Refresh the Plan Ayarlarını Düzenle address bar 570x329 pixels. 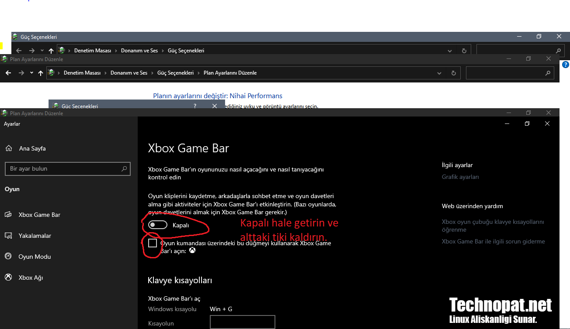454,73
